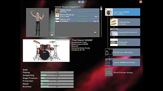Click the Effects Processor (Empty) label

coord(123,73)
